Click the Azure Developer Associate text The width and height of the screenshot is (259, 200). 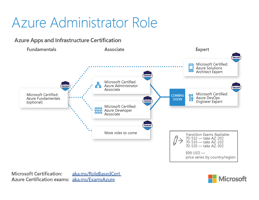pyautogui.click(x=120, y=110)
